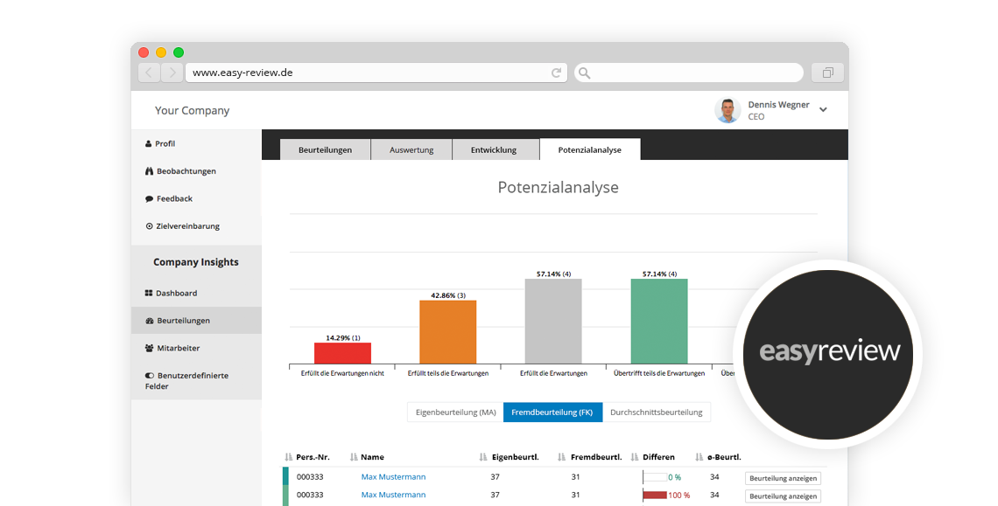
Task: Open Beobachtungen in the sidebar
Action: (180, 171)
